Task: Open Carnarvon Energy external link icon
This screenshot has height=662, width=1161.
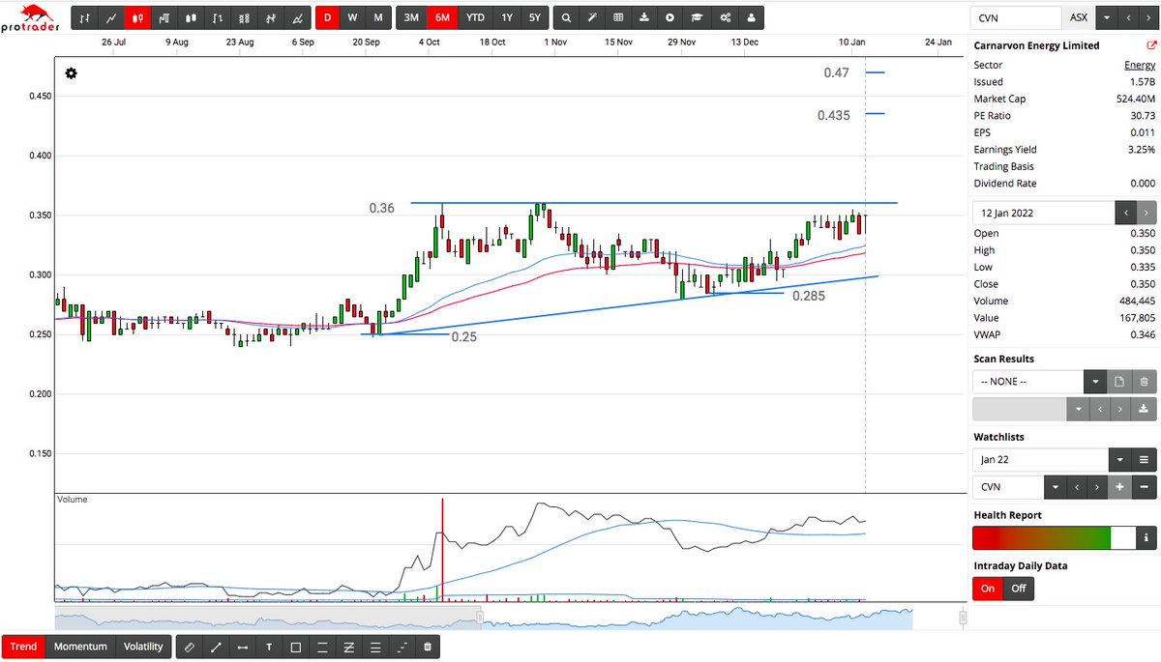Action: tap(1149, 46)
